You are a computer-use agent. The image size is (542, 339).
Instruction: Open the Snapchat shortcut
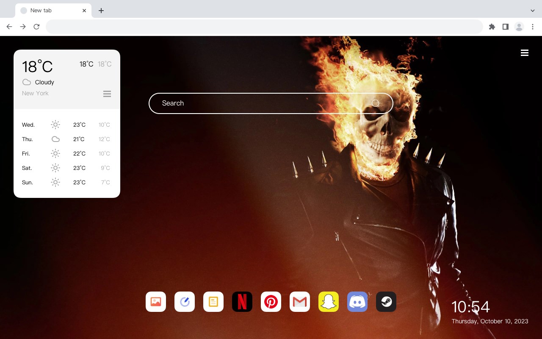pos(329,302)
